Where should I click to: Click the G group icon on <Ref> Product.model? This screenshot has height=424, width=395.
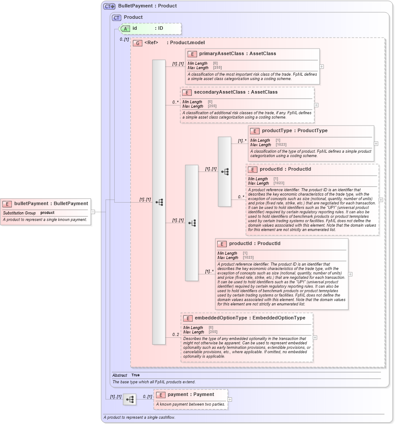138,42
